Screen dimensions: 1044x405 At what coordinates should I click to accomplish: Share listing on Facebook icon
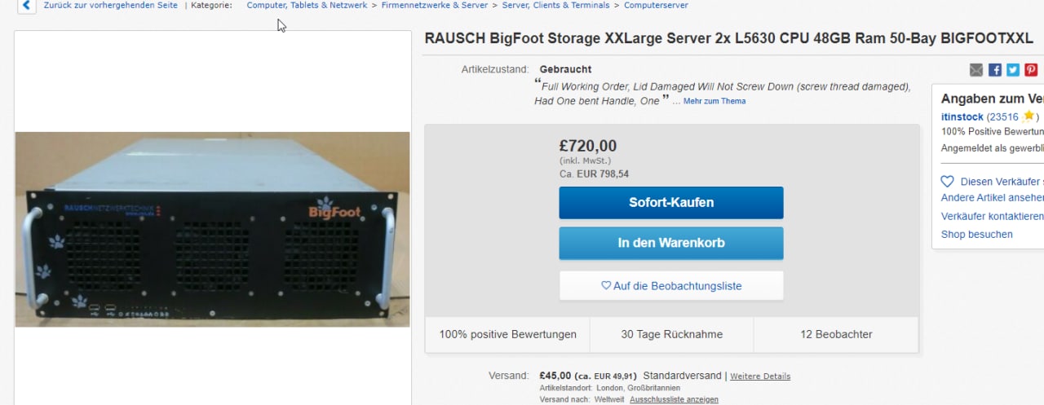(995, 70)
